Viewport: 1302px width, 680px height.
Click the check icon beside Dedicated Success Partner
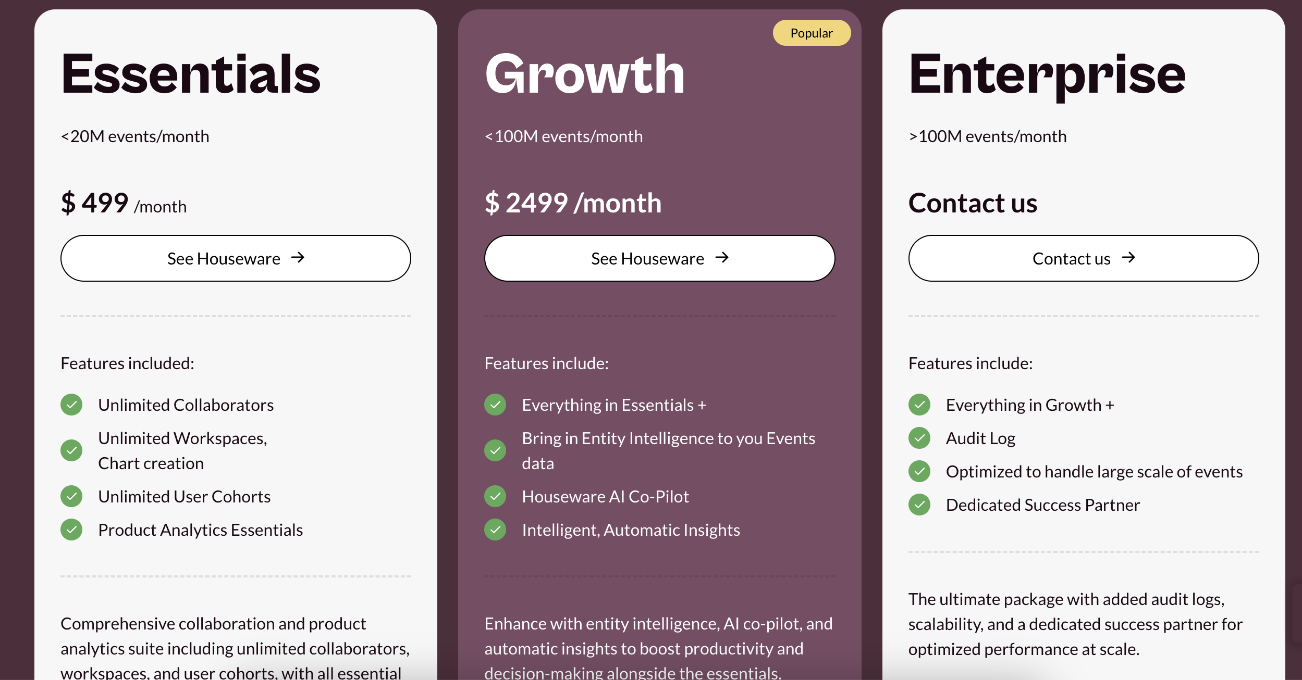pos(919,505)
